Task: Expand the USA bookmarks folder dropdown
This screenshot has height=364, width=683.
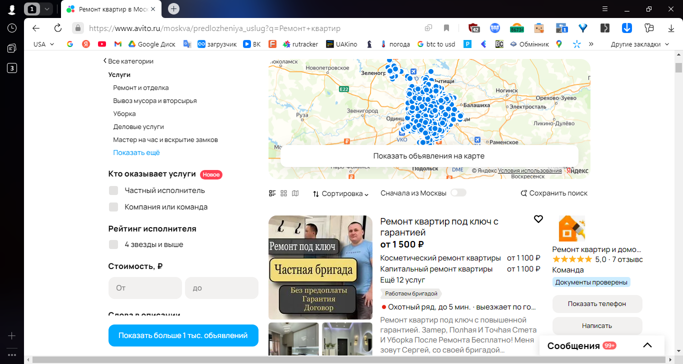Action: [x=44, y=44]
